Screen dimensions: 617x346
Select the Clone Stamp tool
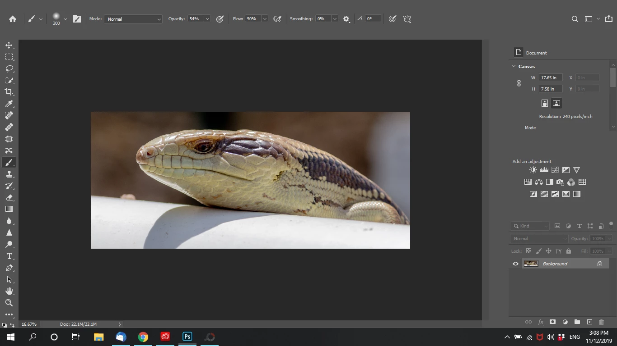point(9,174)
